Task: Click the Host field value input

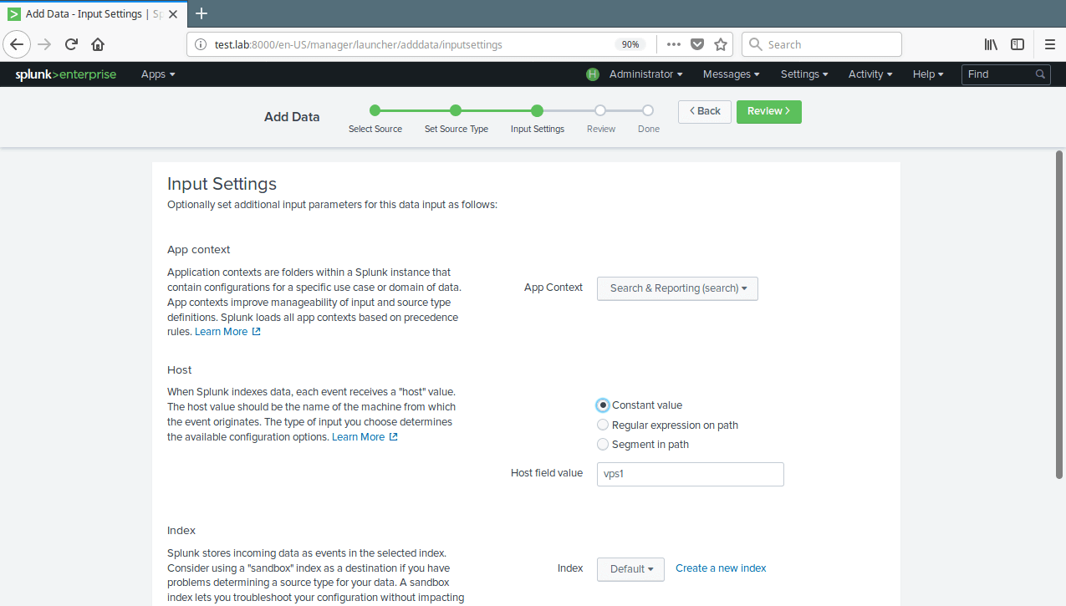Action: pyautogui.click(x=690, y=474)
